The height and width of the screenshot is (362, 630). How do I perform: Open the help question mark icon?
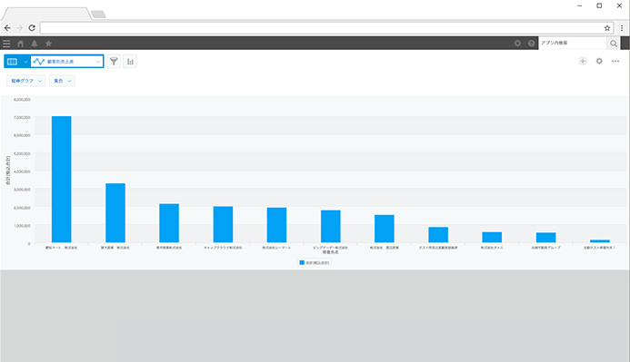tap(531, 44)
